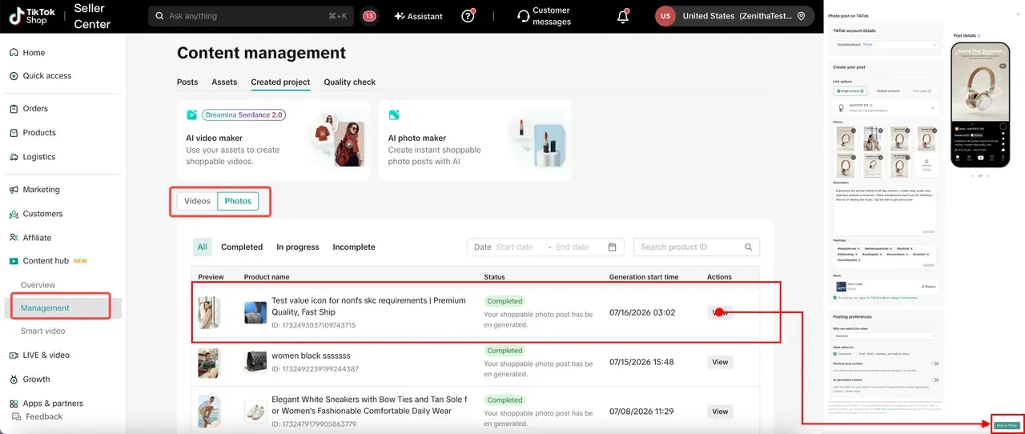1025x434 pixels.
Task: Open Overview under Content hub
Action: point(38,285)
